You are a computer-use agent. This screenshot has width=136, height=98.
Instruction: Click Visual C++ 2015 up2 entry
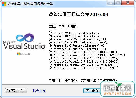click(x=84, y=68)
